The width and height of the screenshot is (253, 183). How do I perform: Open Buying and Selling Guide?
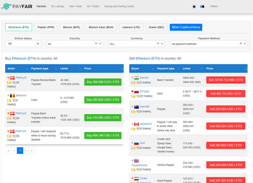tap(119, 6)
